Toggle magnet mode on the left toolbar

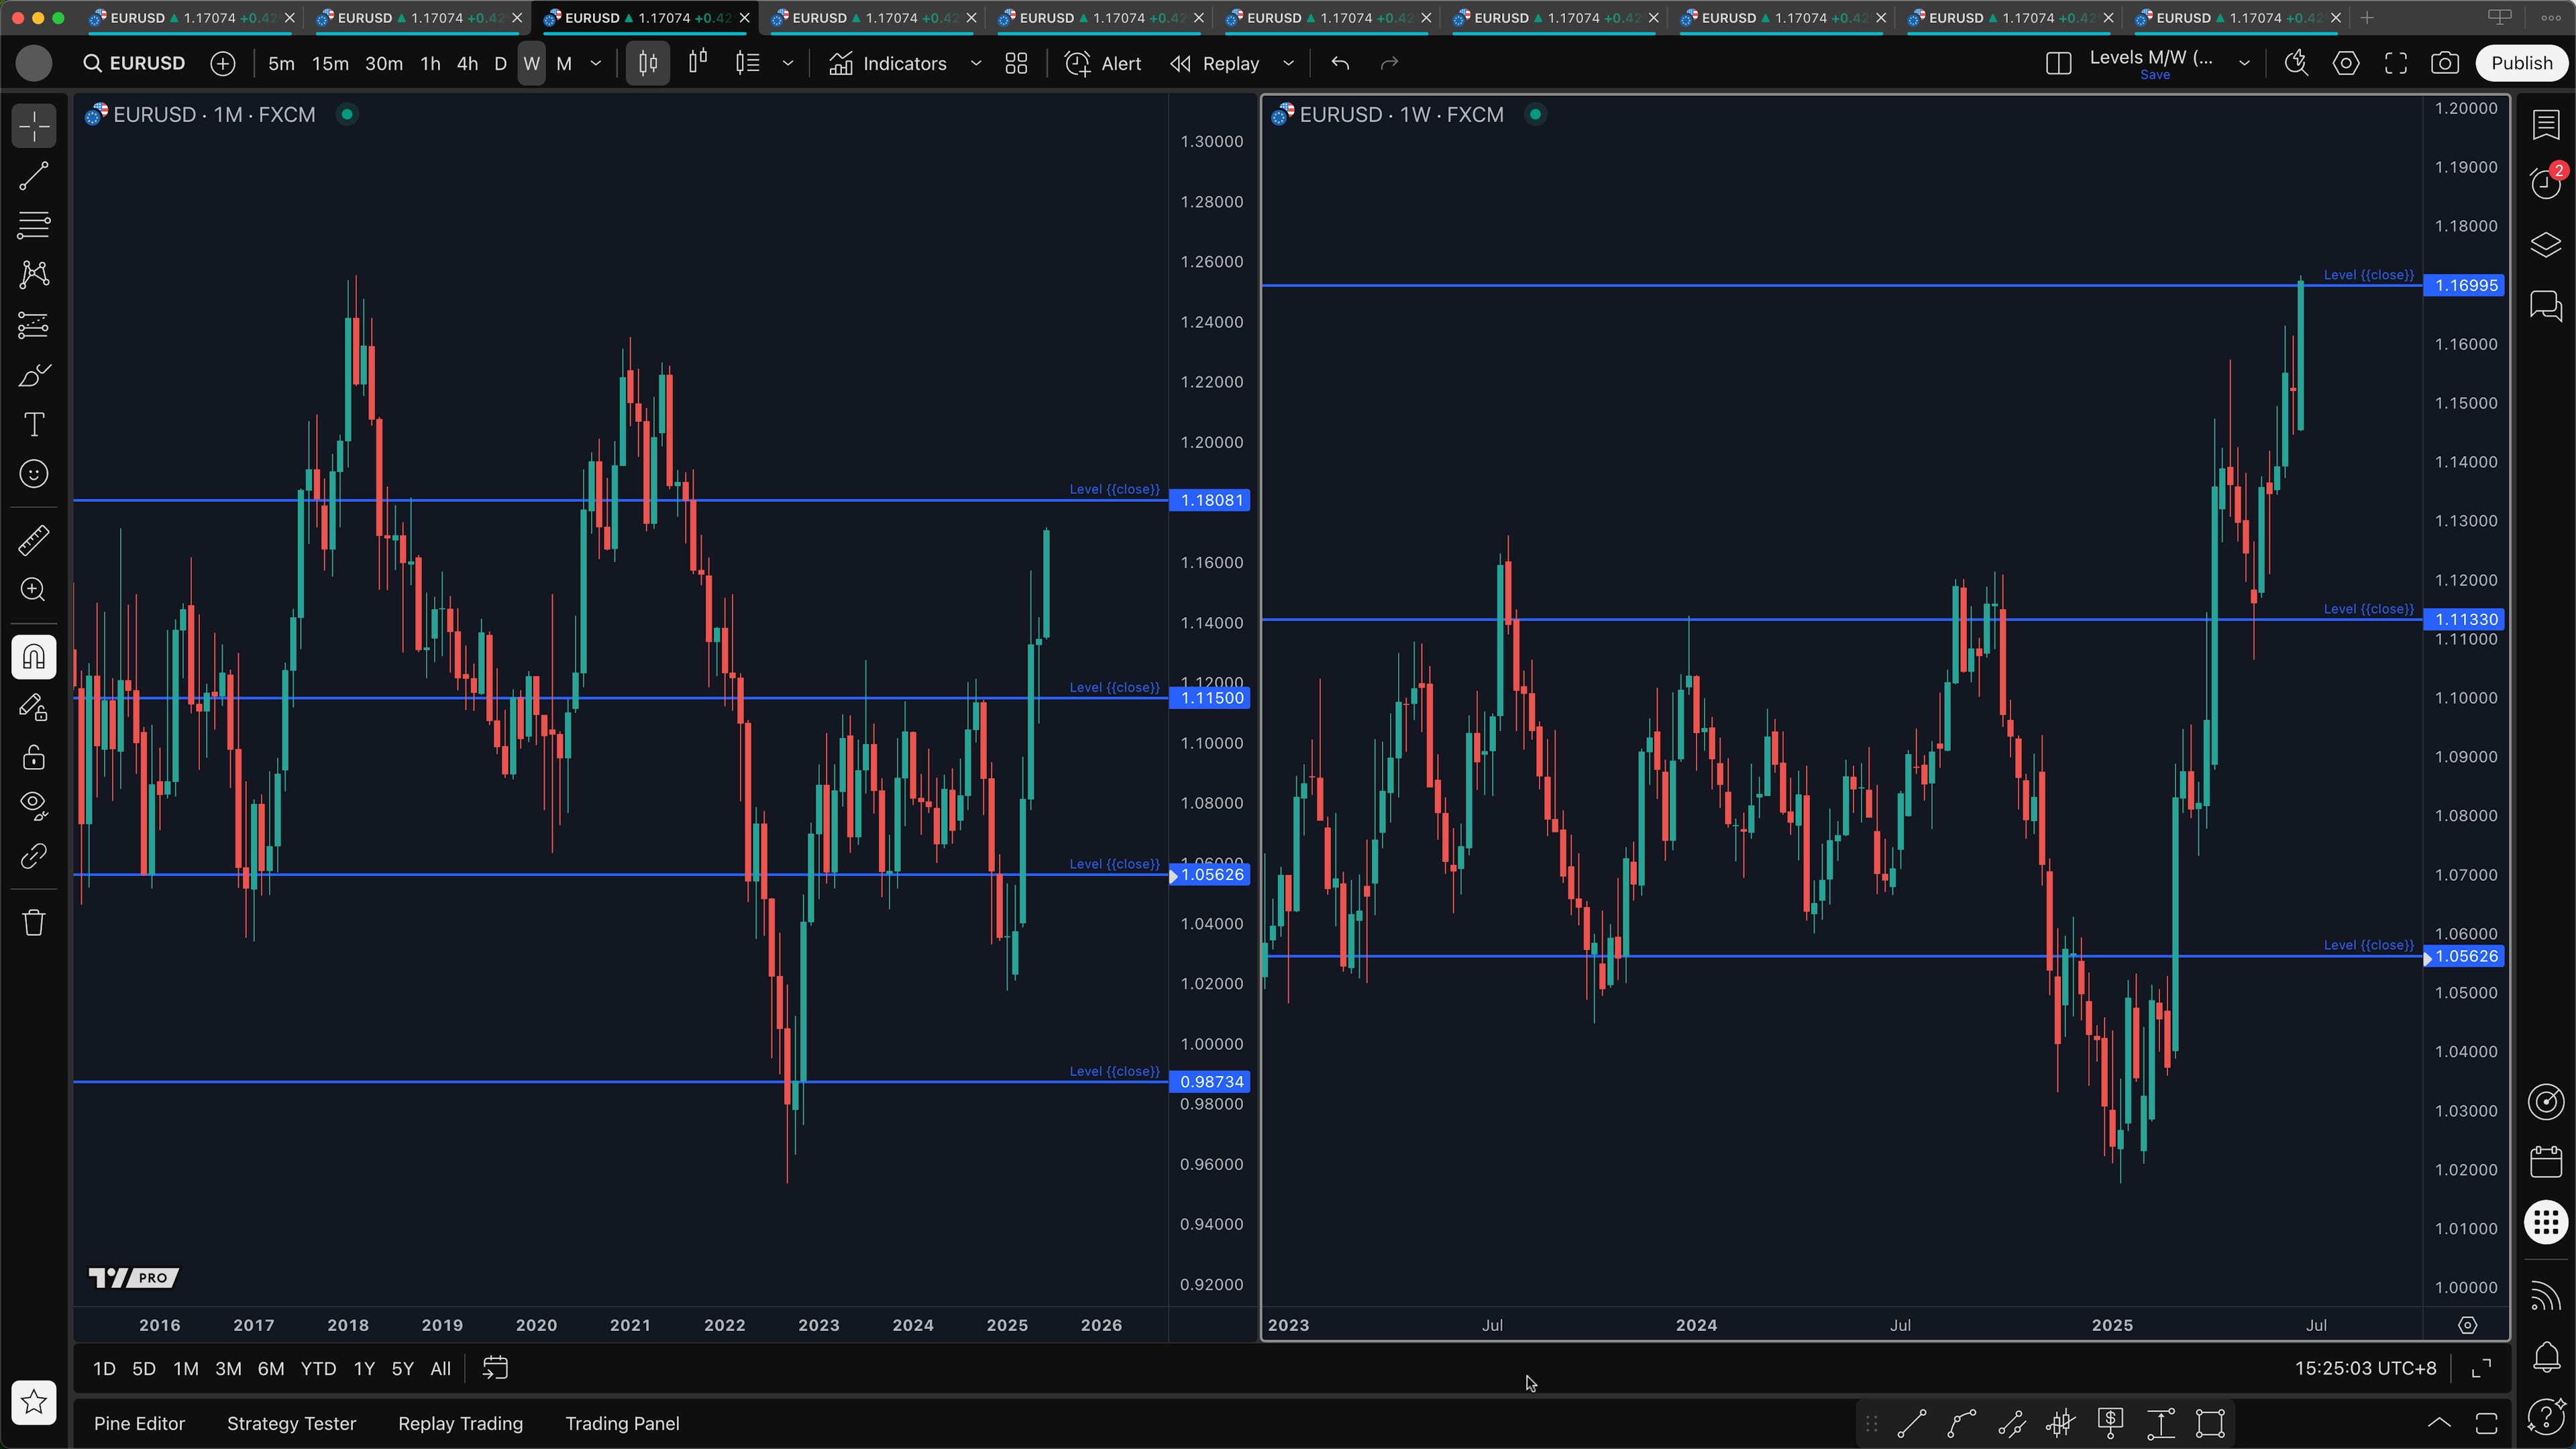click(x=34, y=657)
